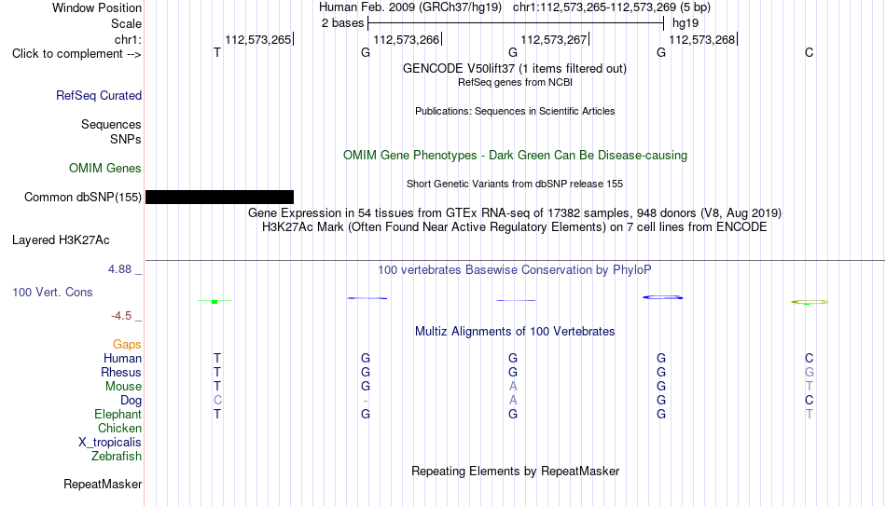This screenshot has width=886, height=506.
Task: Select the Chicken alignment row label
Action: pyautogui.click(x=119, y=428)
